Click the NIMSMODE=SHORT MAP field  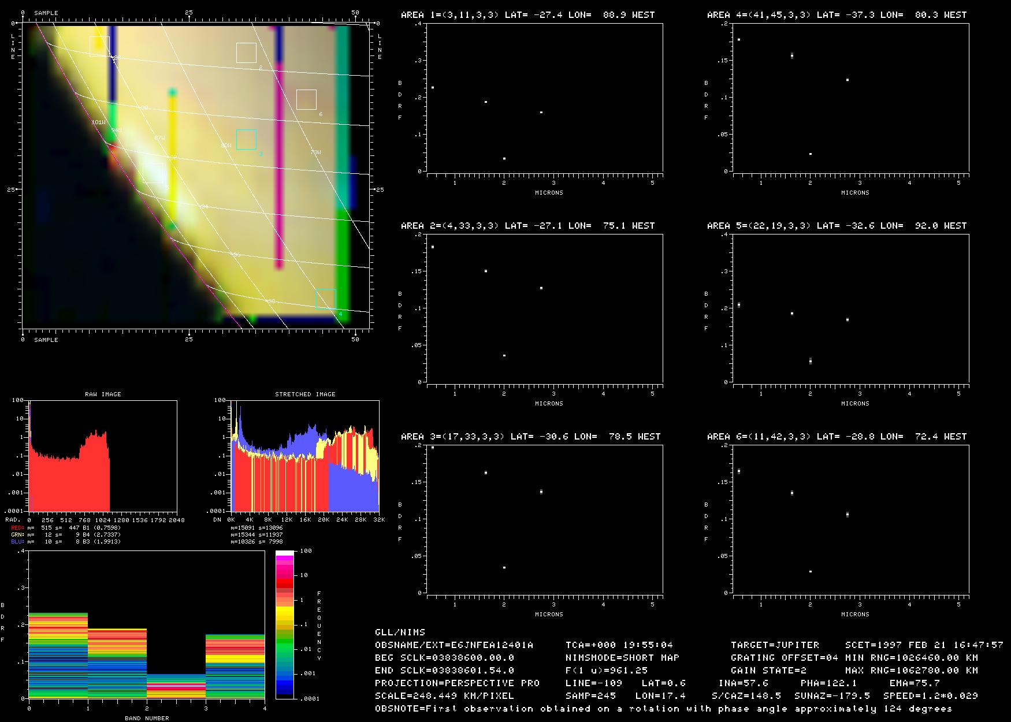[622, 657]
